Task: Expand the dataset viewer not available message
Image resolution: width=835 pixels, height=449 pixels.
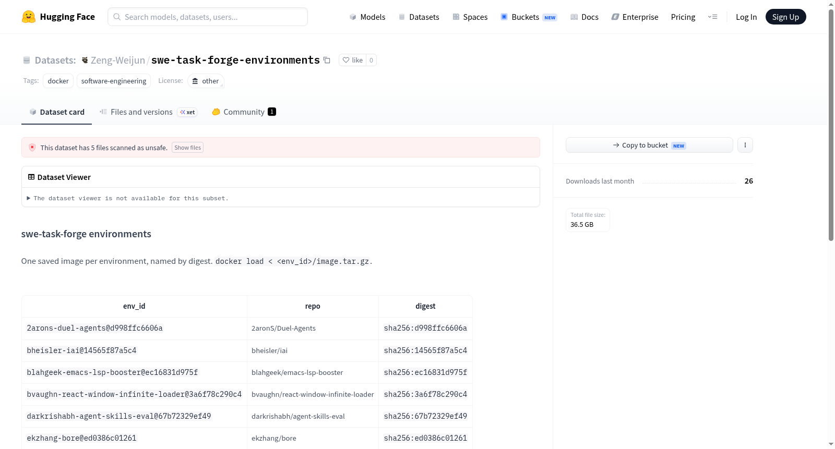Action: click(x=127, y=198)
